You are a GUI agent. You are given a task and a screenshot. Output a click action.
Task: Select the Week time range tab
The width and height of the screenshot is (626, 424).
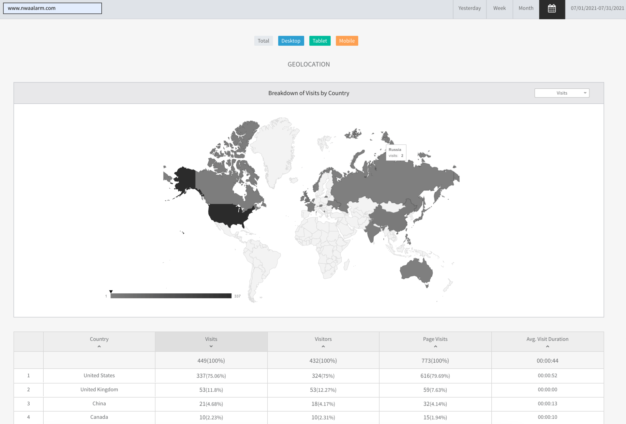pos(499,8)
